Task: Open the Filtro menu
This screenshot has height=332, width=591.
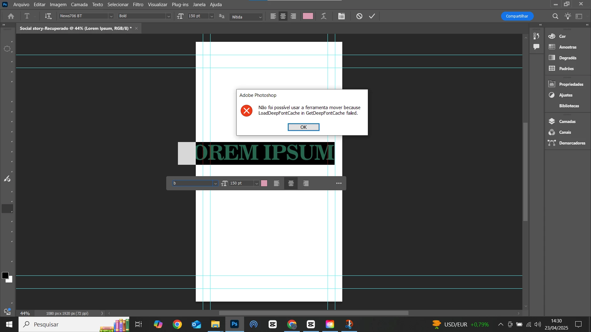Action: 138,5
